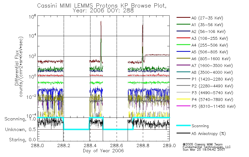Click the A6 (805-1600 KeV) olive legend entry
249x157 pixels.
[203, 59]
